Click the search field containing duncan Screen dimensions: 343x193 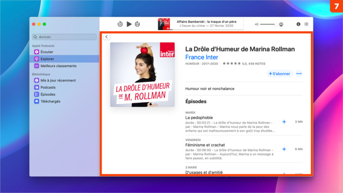point(65,37)
